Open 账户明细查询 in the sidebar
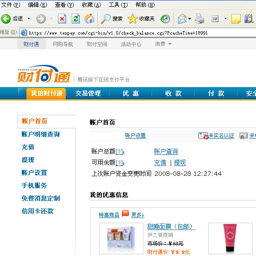The height and width of the screenshot is (256, 256). coord(41,134)
